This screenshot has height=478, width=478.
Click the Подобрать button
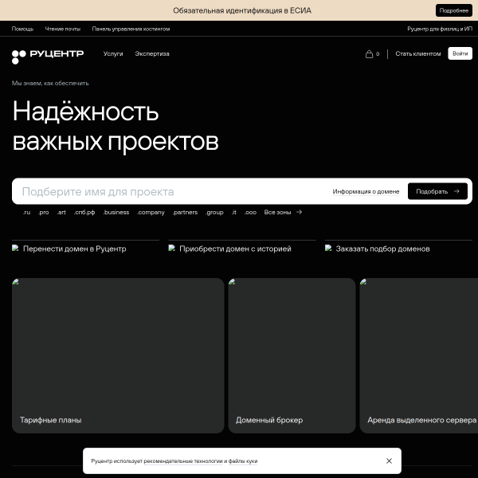(x=437, y=191)
